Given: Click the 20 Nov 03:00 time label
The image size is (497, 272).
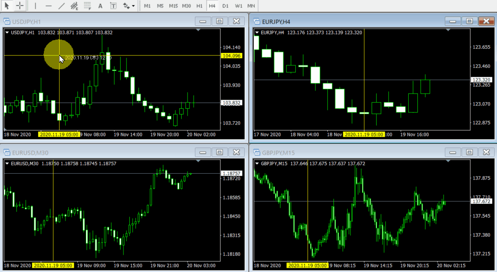Looking at the screenshot, I should [201, 266].
